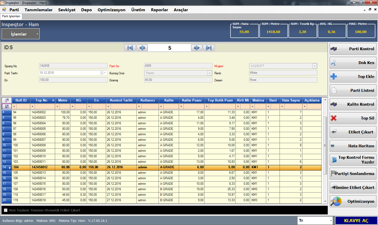This screenshot has height=225, width=378.
Task: Click the chart icon on Top Kontrol Formu Yazdır
Action: click(x=334, y=160)
